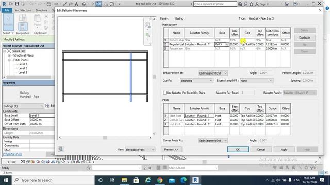Viewport: 330px width, 185px height.
Task: Enable Use Baluster Per Tread On Stairs
Action: 165,92
